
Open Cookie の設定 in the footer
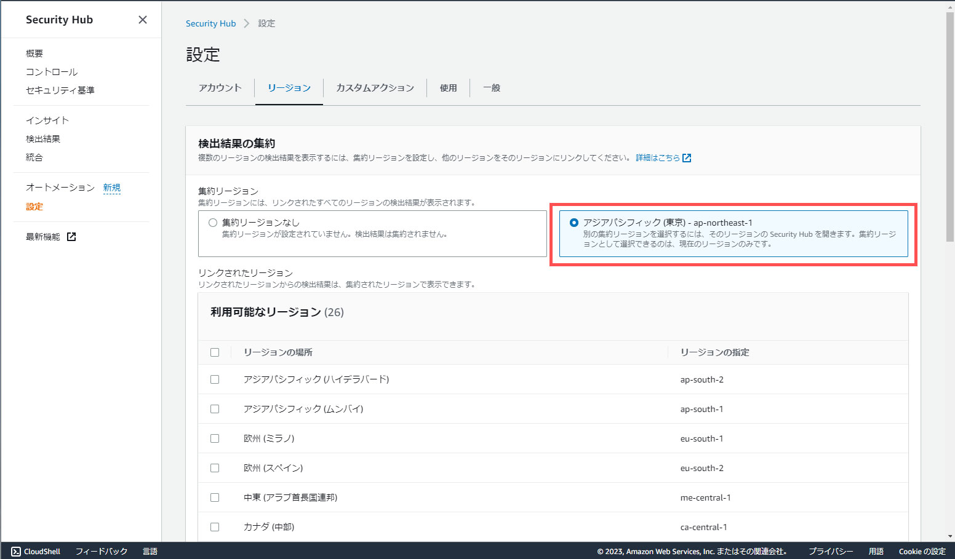[922, 552]
